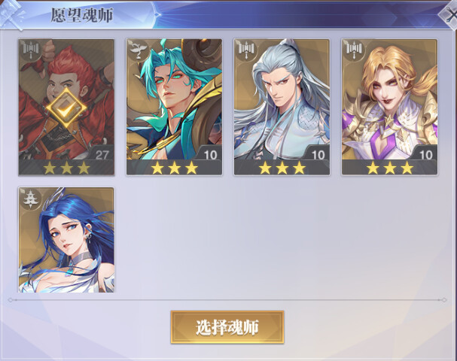This screenshot has width=457, height=361.
Task: Close the 愿望魂师 dialog with the X
Action: [449, 16]
